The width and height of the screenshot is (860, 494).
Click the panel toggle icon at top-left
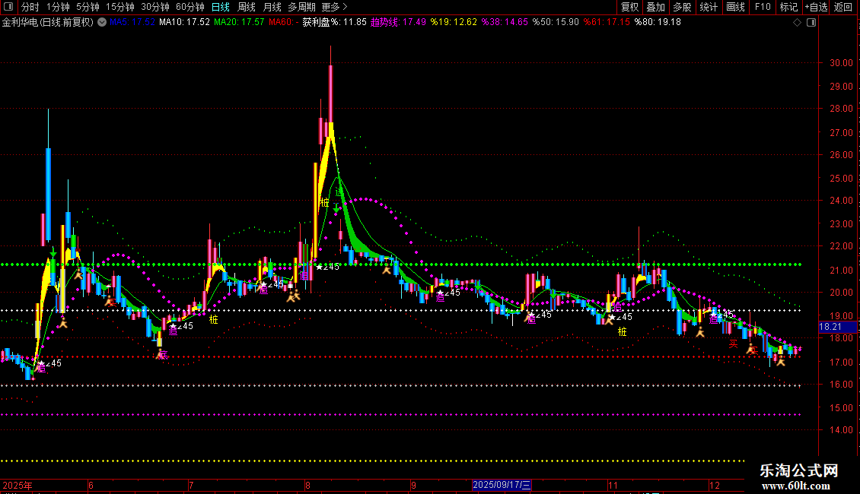(x=9, y=7)
